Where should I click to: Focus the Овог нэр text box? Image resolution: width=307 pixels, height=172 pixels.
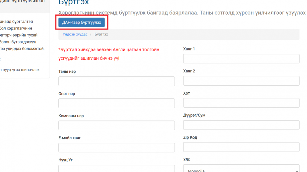pyautogui.click(x=116, y=104)
